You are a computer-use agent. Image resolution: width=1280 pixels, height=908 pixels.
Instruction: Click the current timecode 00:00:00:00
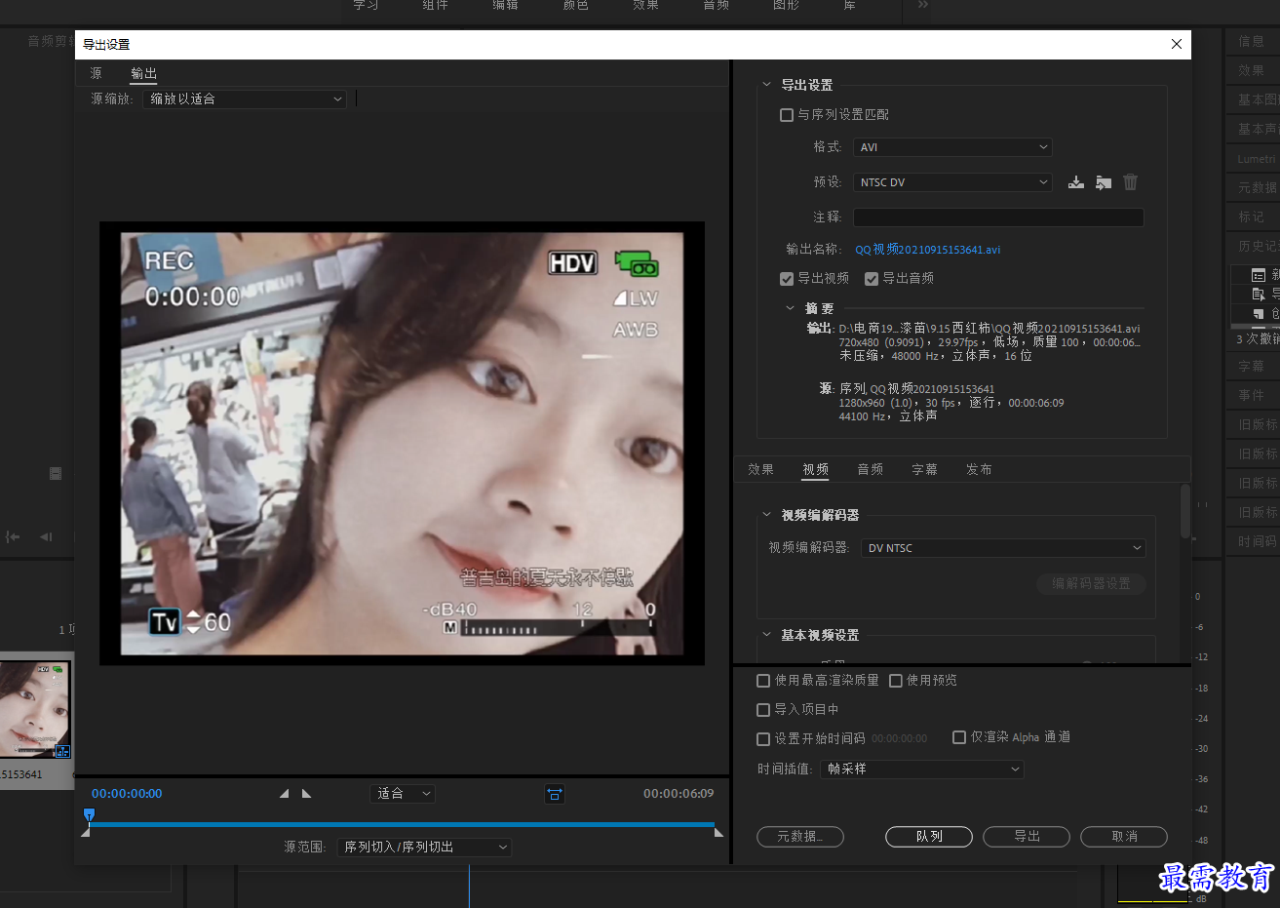tap(127, 794)
